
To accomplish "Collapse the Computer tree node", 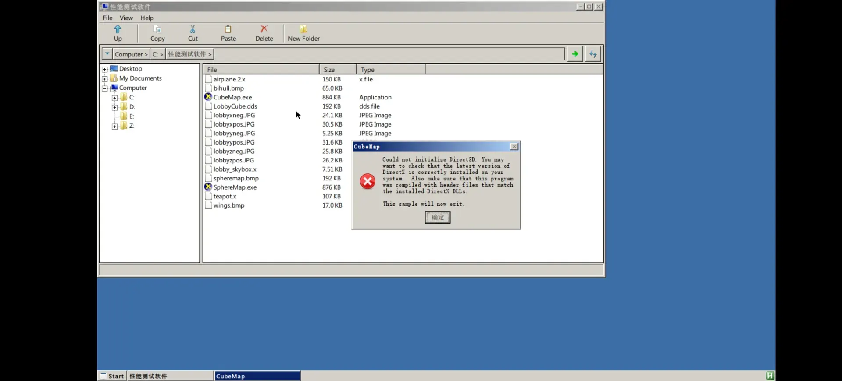I will click(105, 88).
